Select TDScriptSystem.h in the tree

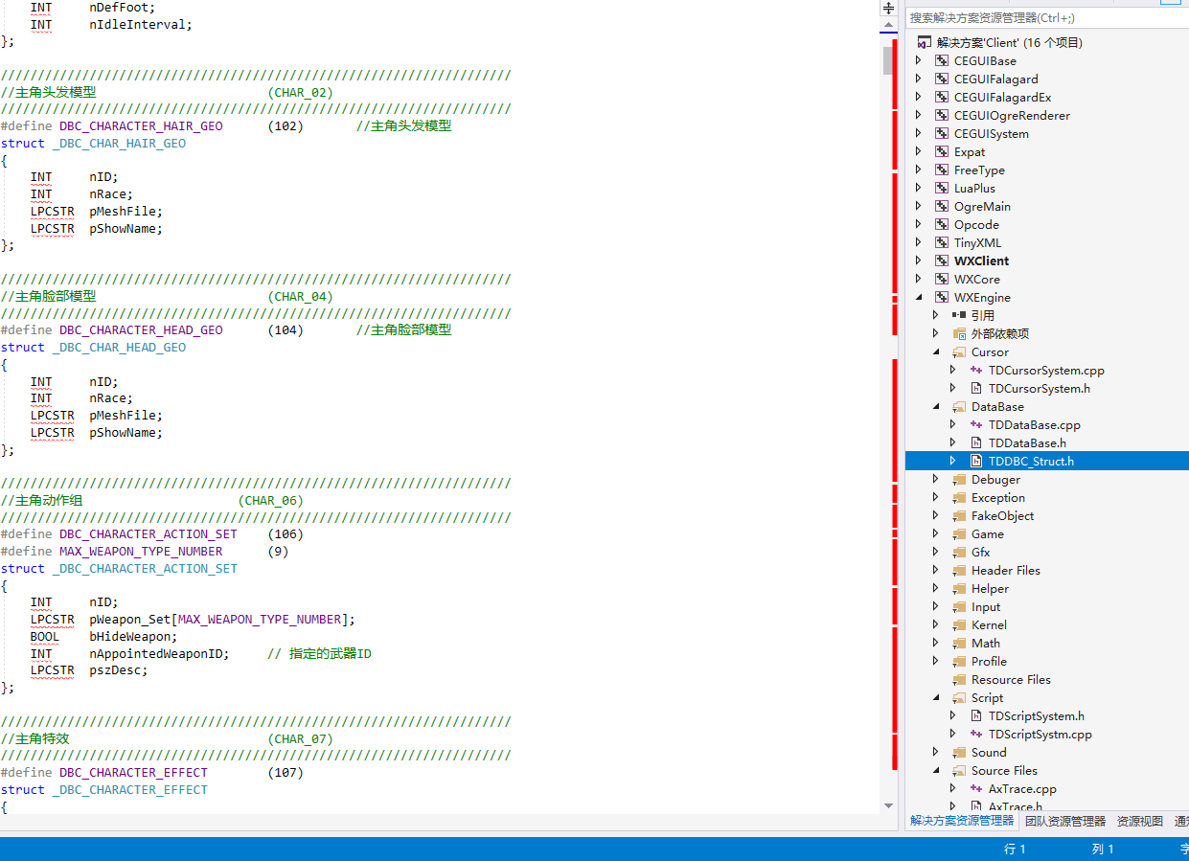[1036, 716]
